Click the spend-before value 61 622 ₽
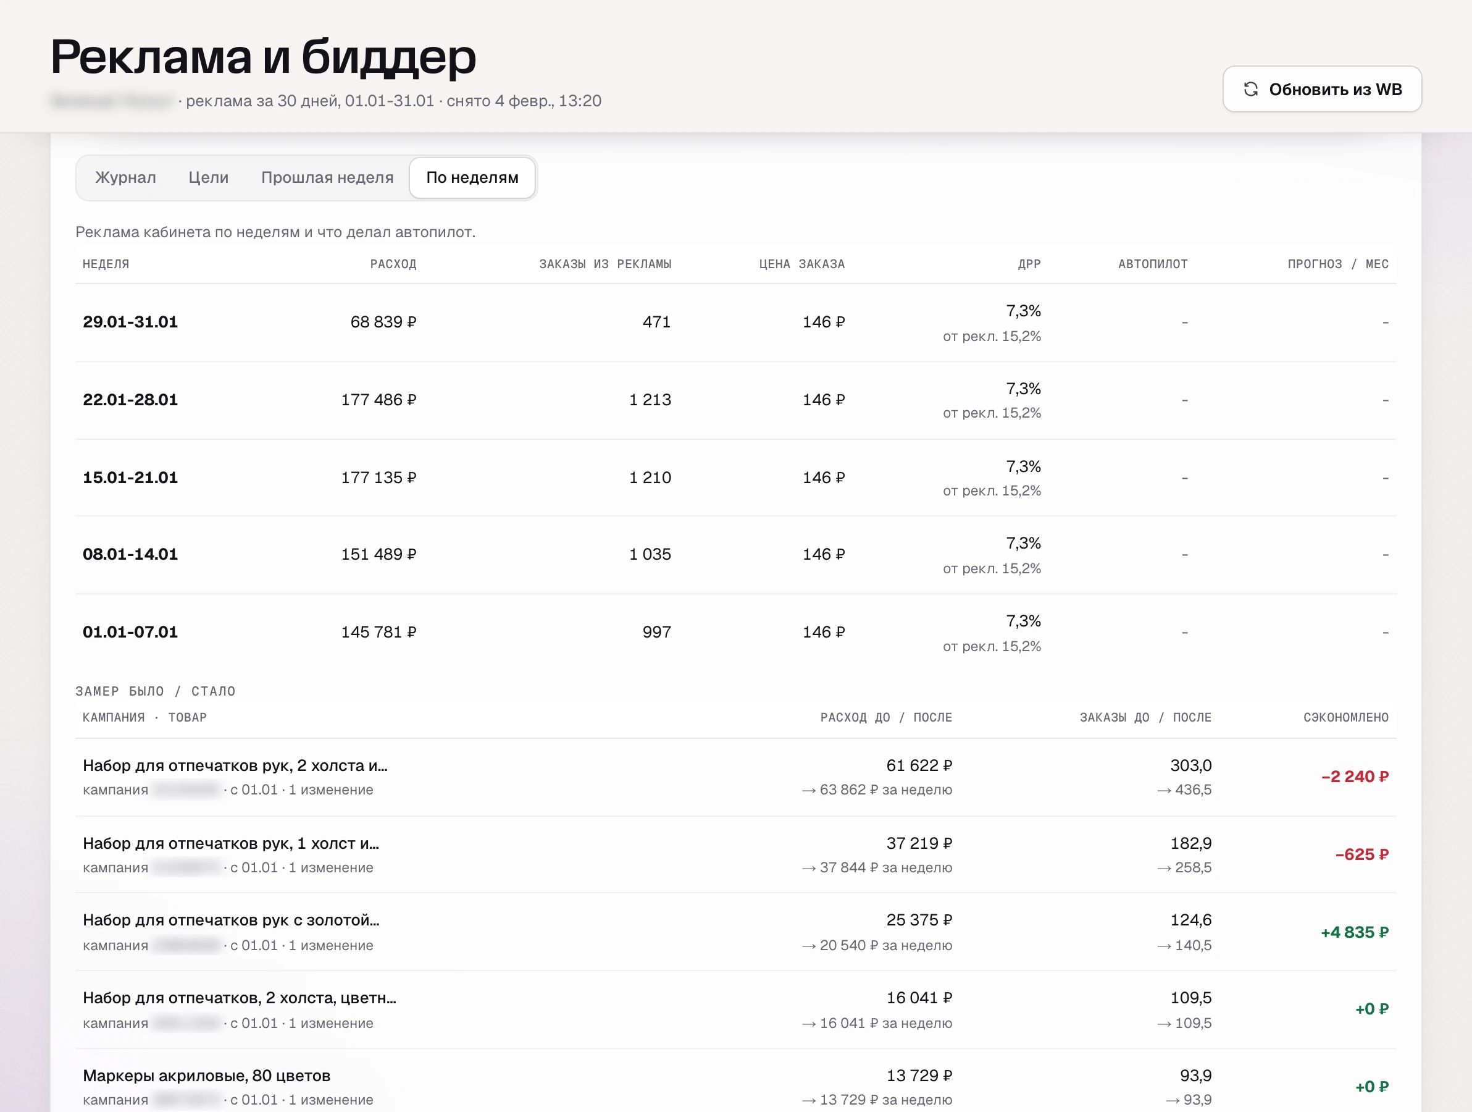The width and height of the screenshot is (1472, 1112). tap(919, 766)
